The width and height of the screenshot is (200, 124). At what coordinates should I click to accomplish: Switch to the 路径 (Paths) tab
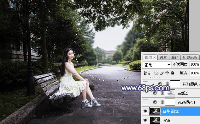175,57
